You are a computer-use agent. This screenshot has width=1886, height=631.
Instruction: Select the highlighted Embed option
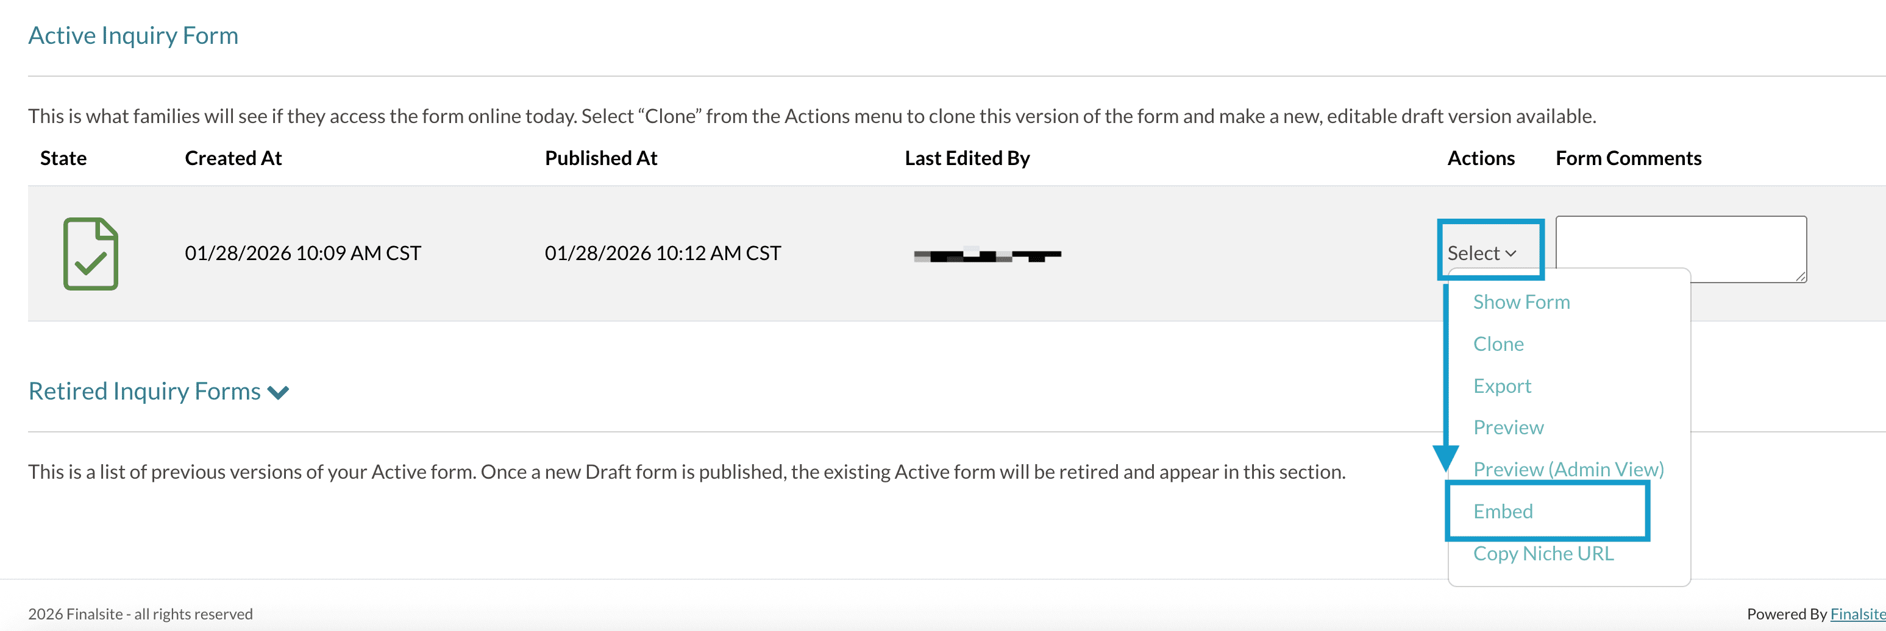point(1503,511)
